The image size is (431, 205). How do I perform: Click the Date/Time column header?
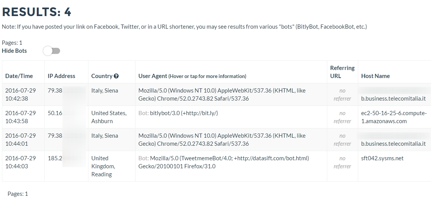pyautogui.click(x=19, y=76)
